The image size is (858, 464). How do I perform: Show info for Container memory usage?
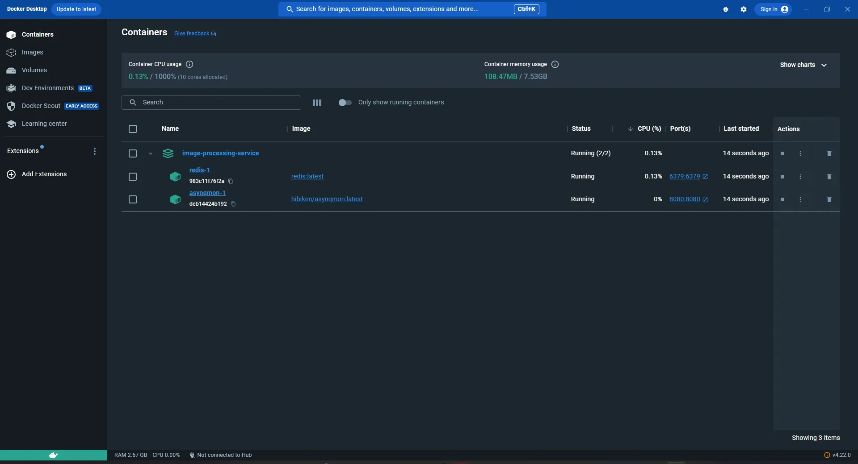point(555,64)
